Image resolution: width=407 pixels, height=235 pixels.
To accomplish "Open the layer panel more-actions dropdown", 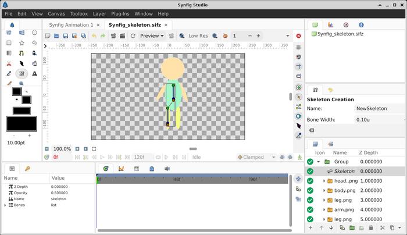I will pos(400,228).
